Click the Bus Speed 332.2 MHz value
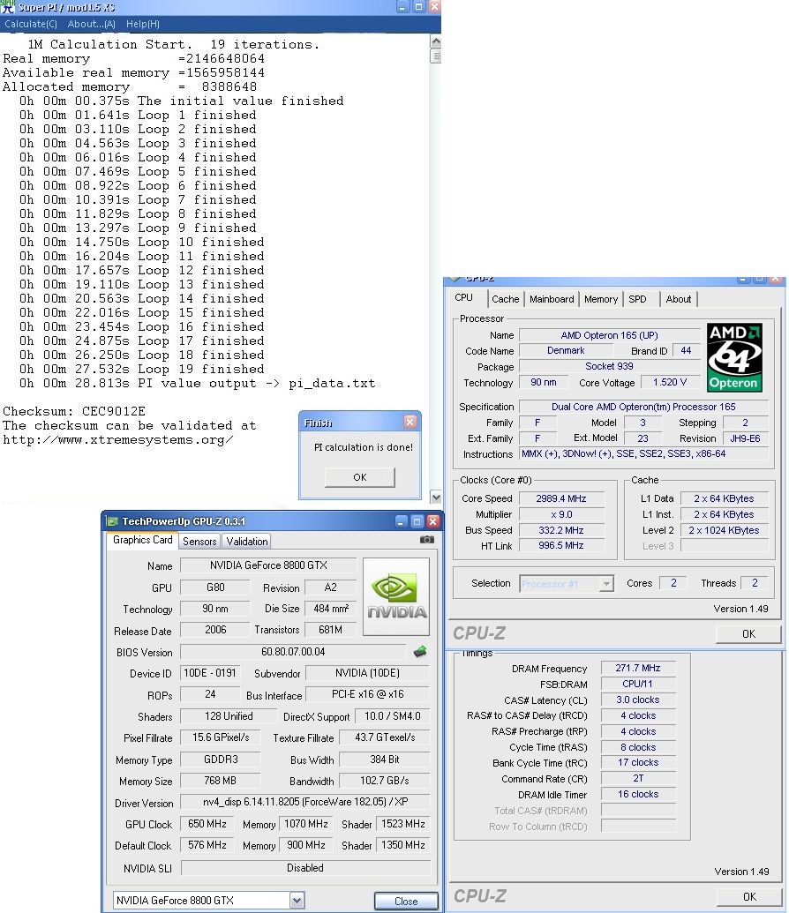Viewport: 789px width, 913px height. click(x=561, y=530)
